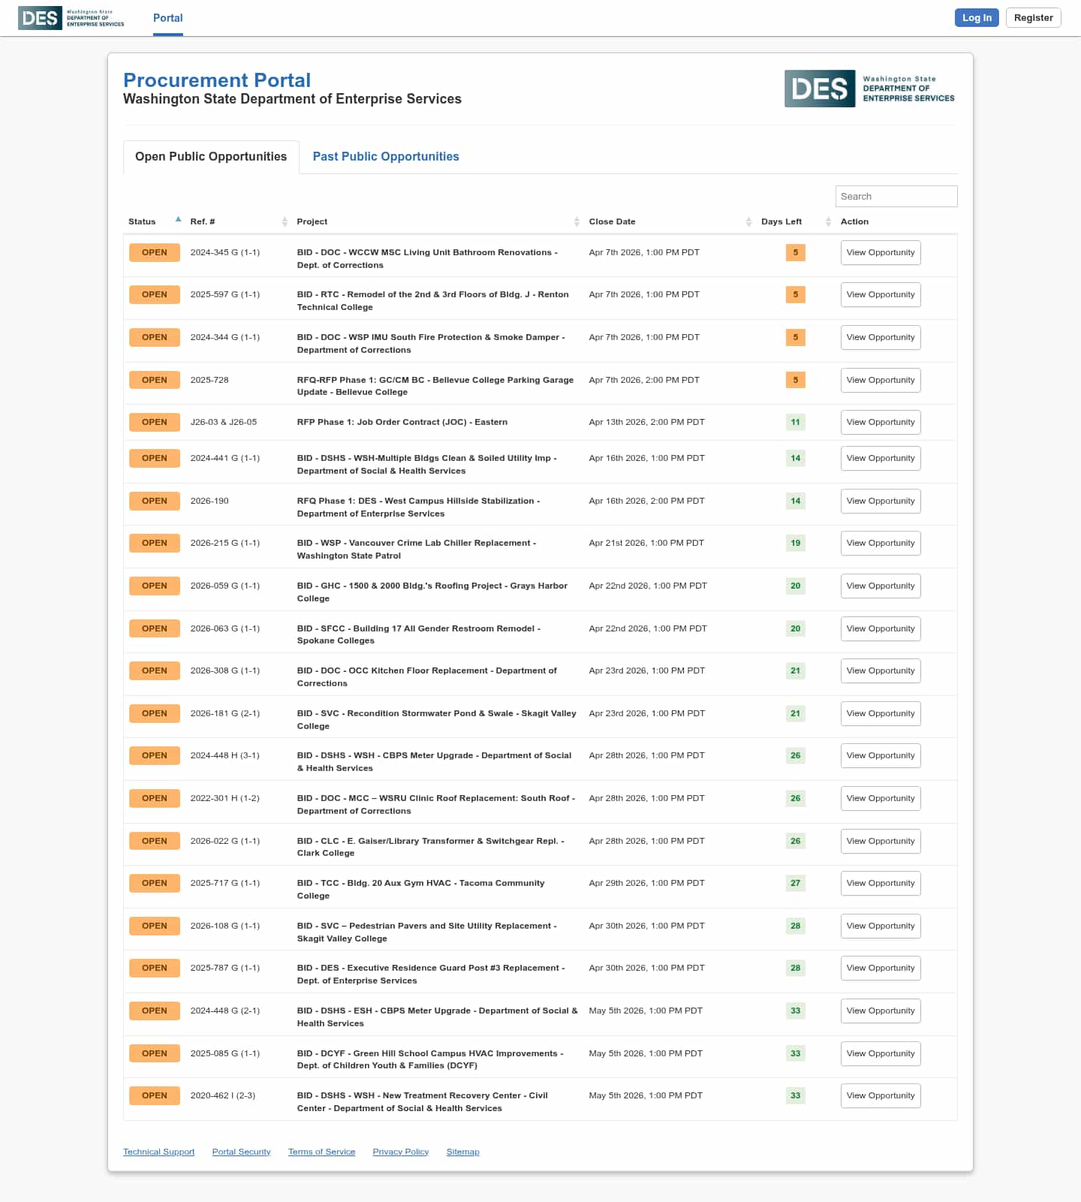View opportunity for ref 2024-448 G (2-1)
Screen dimensions: 1081x1202
tap(881, 1011)
